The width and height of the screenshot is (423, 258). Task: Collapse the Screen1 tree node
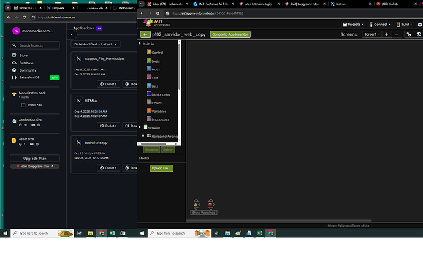(139, 127)
